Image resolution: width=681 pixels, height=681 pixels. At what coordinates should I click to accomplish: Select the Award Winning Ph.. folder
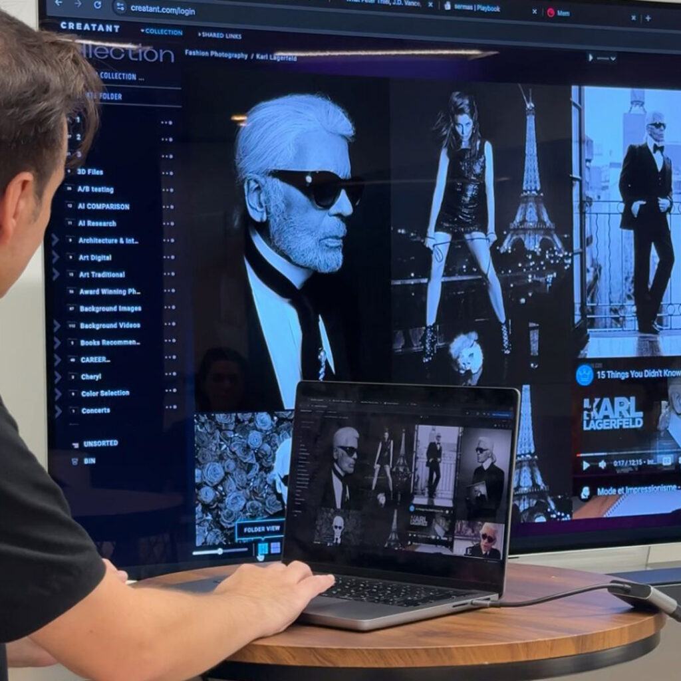coord(110,291)
